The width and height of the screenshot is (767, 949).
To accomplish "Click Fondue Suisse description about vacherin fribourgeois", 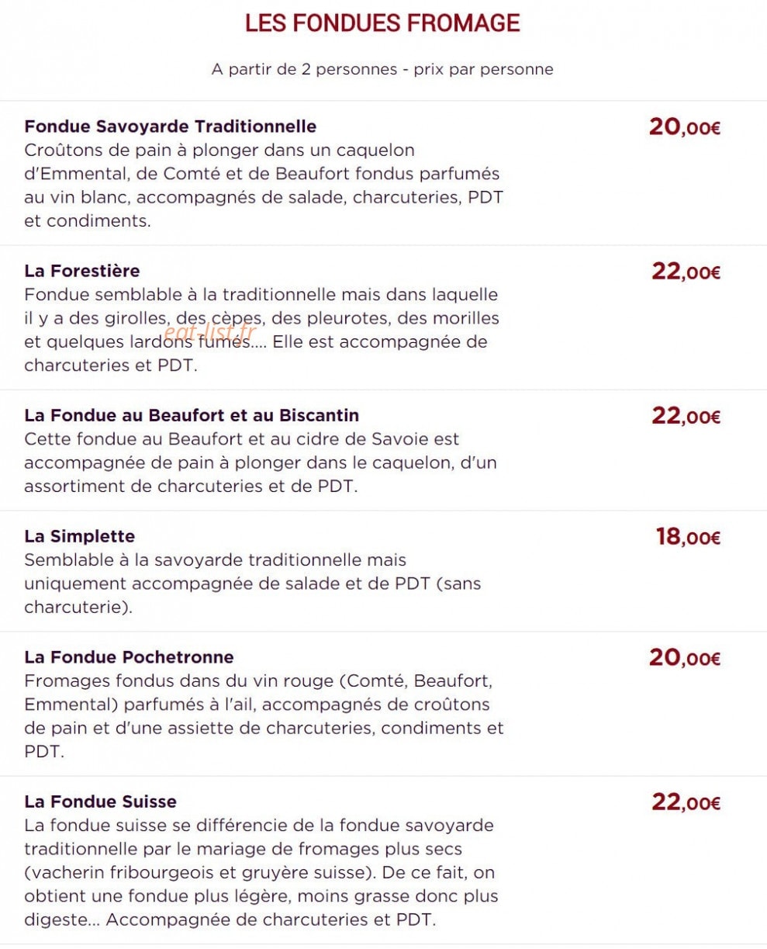I will point(261,873).
